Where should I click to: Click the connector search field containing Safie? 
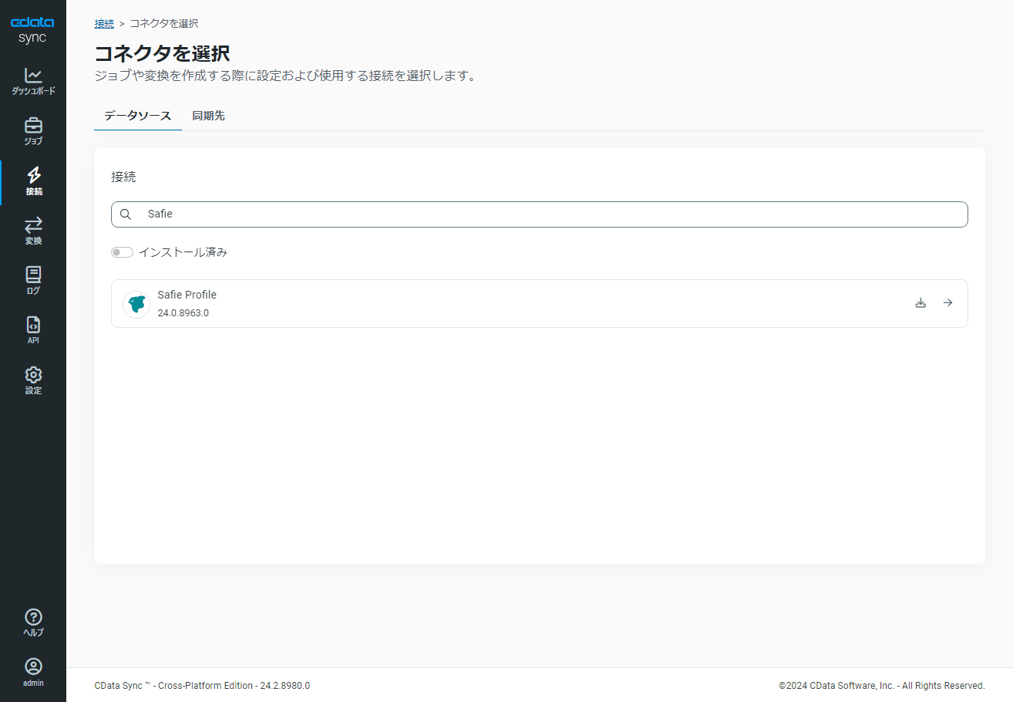tap(540, 214)
